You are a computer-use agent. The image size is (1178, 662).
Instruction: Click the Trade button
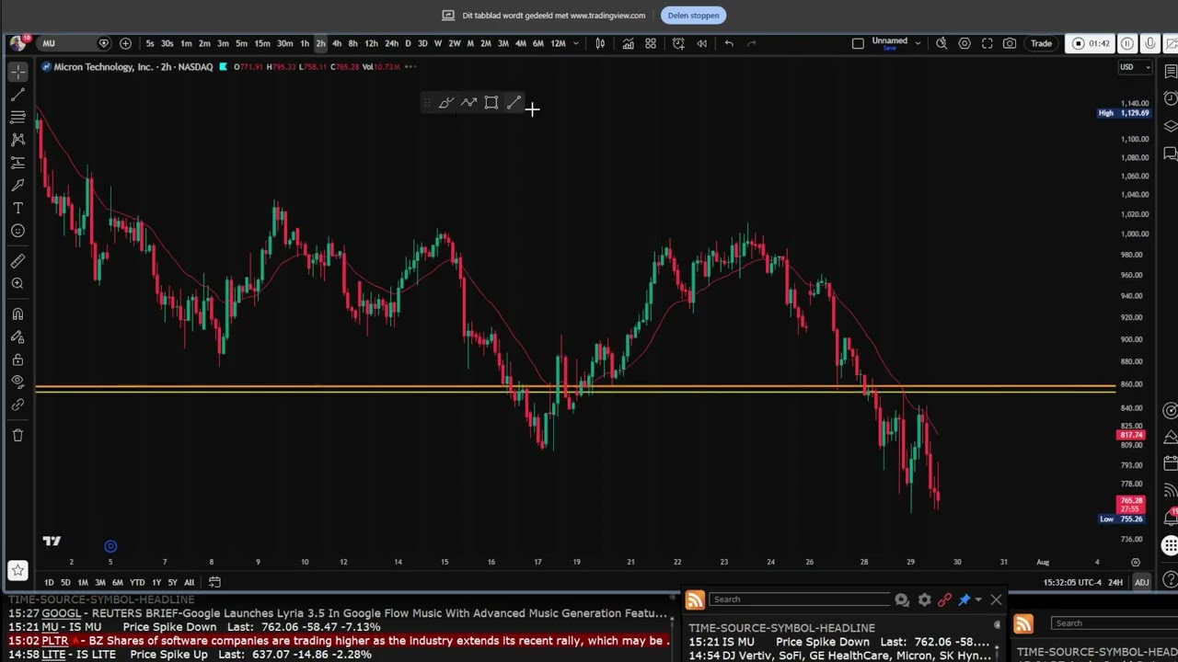click(1041, 43)
